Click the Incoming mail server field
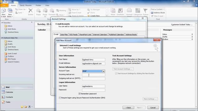Screen dimensions: 198x111 click(x=93, y=75)
